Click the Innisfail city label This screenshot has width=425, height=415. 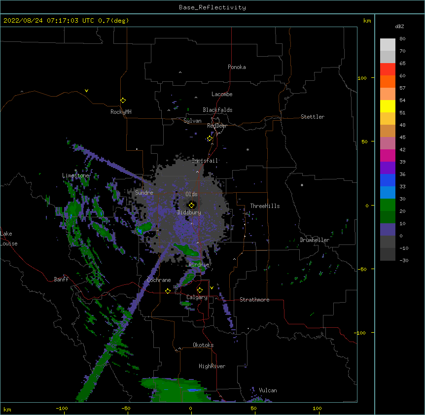[205, 161]
